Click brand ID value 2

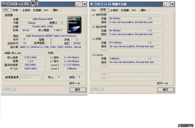pos(62,23)
